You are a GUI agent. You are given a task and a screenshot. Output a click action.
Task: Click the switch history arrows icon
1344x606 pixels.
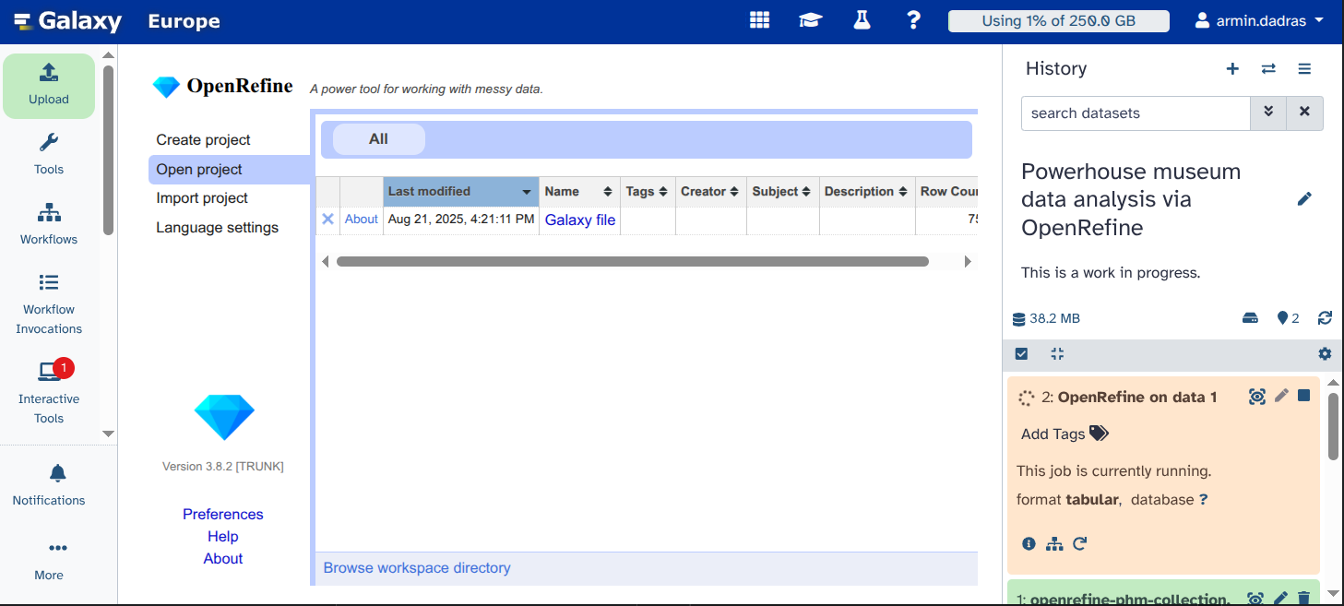pyautogui.click(x=1268, y=69)
